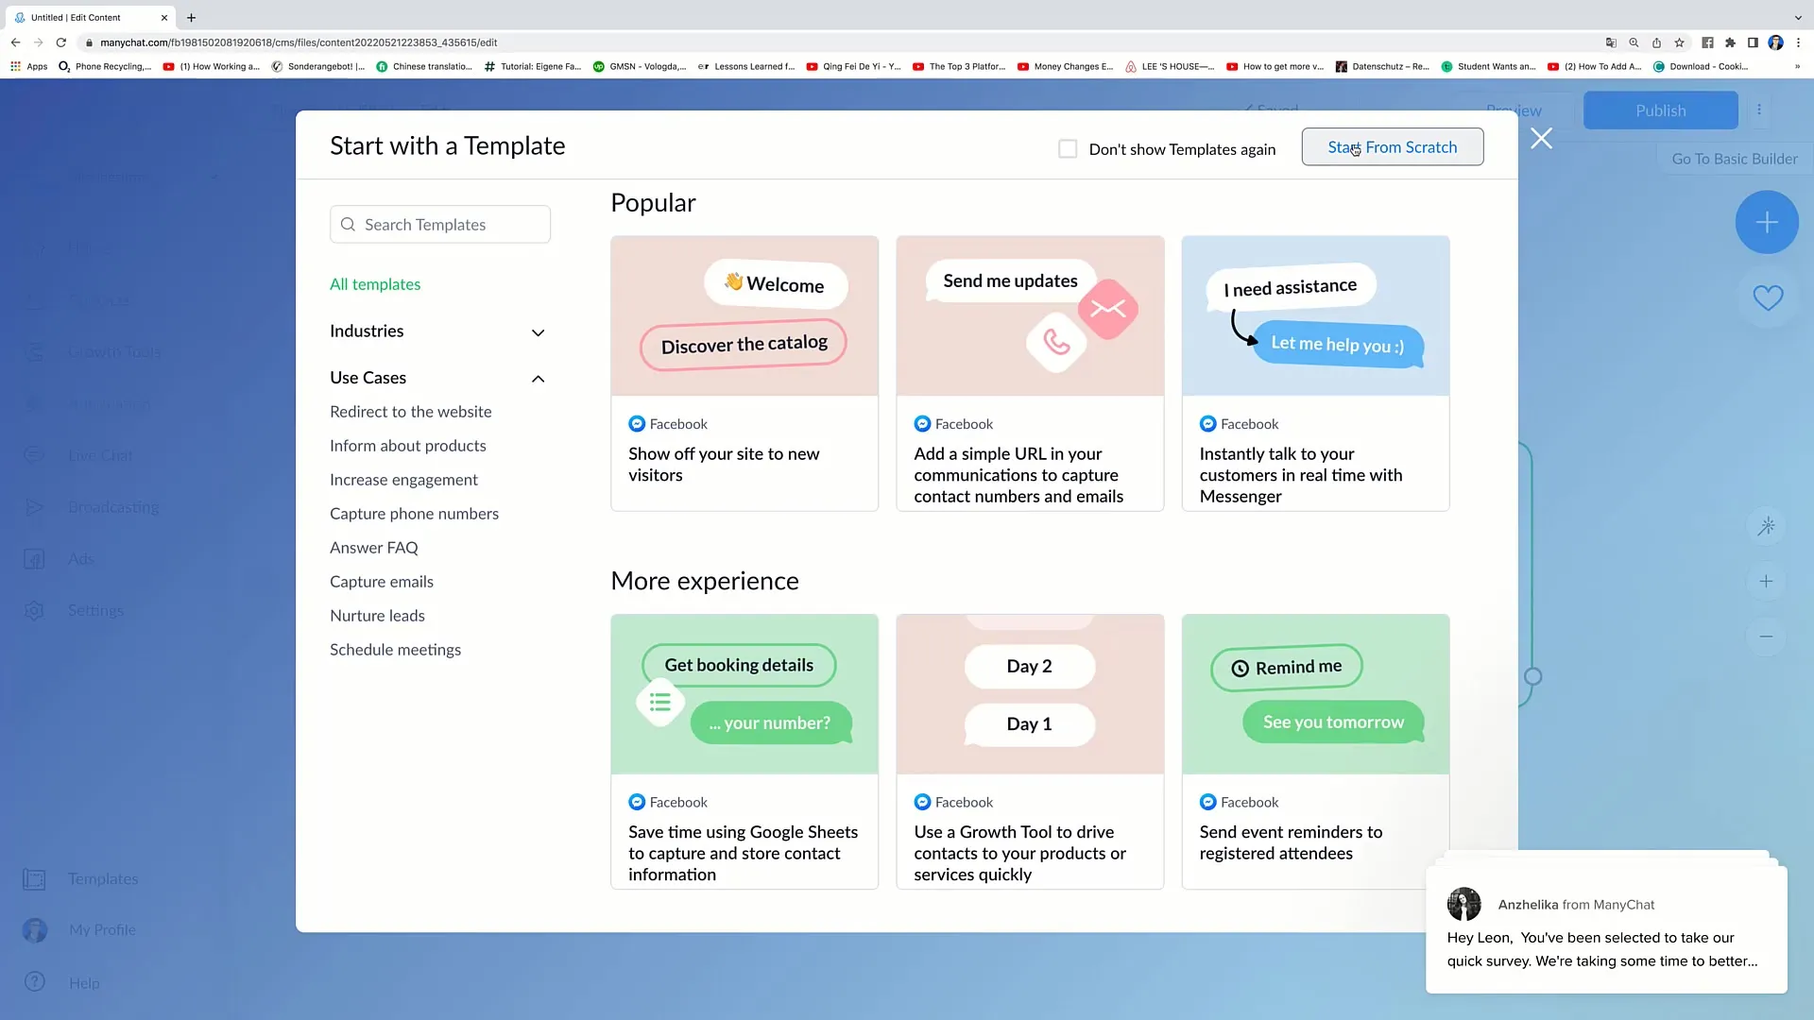The image size is (1814, 1020).
Task: Click the Start From Scratch button
Action: tap(1392, 147)
